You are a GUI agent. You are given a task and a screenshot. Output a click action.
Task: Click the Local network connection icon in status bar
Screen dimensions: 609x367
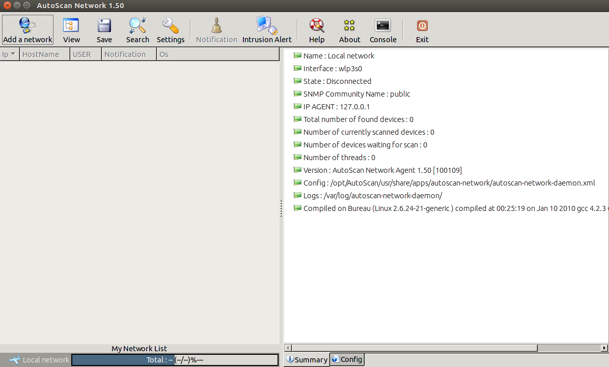[15, 360]
